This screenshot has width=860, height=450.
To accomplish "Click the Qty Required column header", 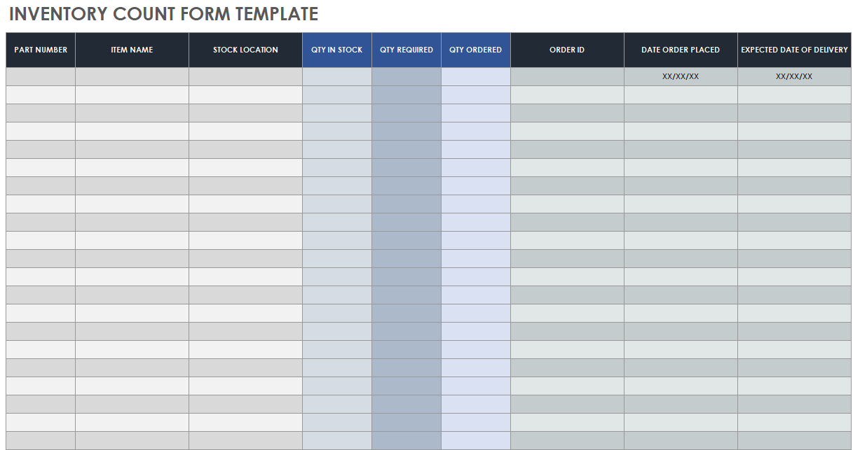I will coord(407,50).
